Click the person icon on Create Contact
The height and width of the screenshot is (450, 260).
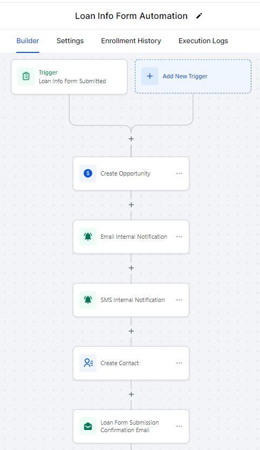(88, 363)
